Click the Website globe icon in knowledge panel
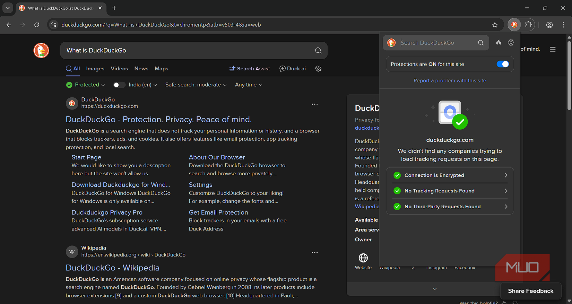 (x=363, y=258)
